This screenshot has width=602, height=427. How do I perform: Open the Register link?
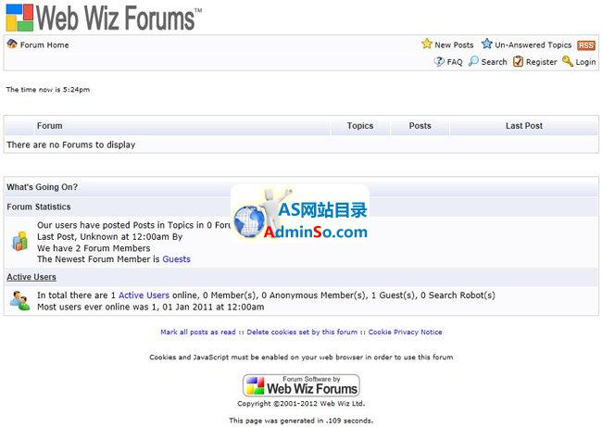542,62
